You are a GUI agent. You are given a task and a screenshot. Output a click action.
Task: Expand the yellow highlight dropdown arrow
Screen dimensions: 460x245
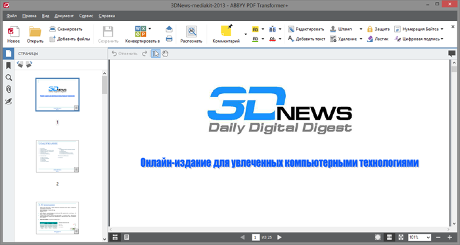point(263,29)
